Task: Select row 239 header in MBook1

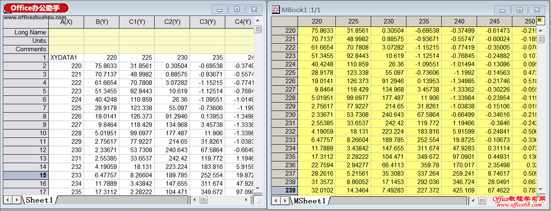Action: point(284,190)
